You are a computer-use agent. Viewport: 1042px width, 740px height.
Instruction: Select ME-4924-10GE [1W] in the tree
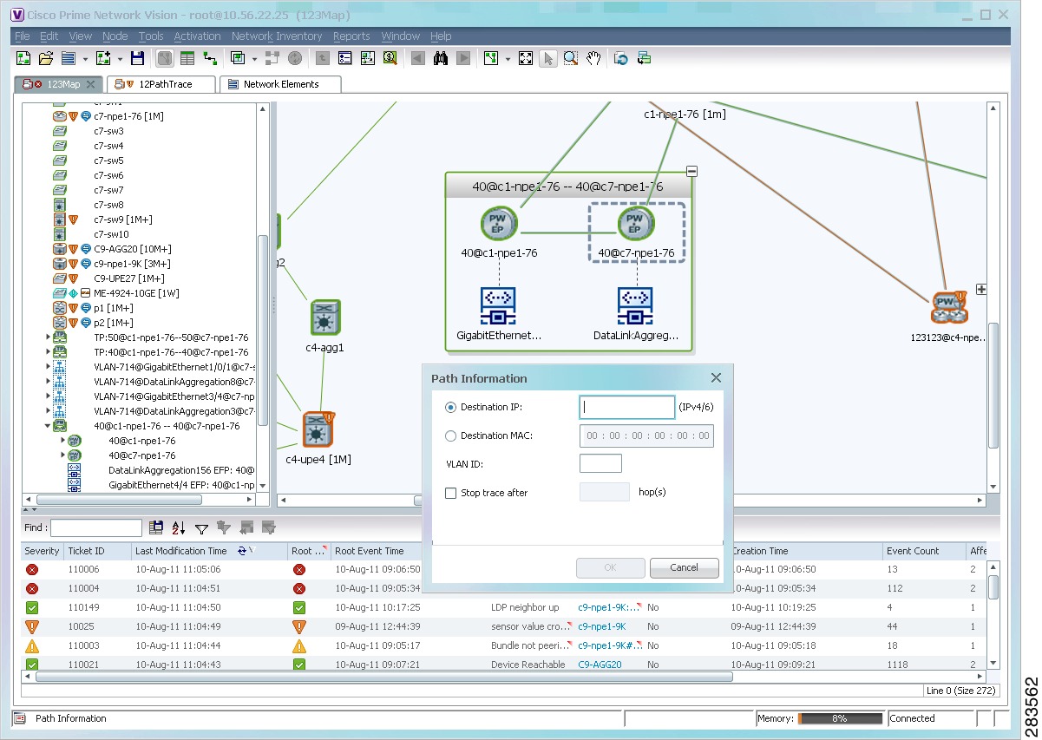click(137, 293)
